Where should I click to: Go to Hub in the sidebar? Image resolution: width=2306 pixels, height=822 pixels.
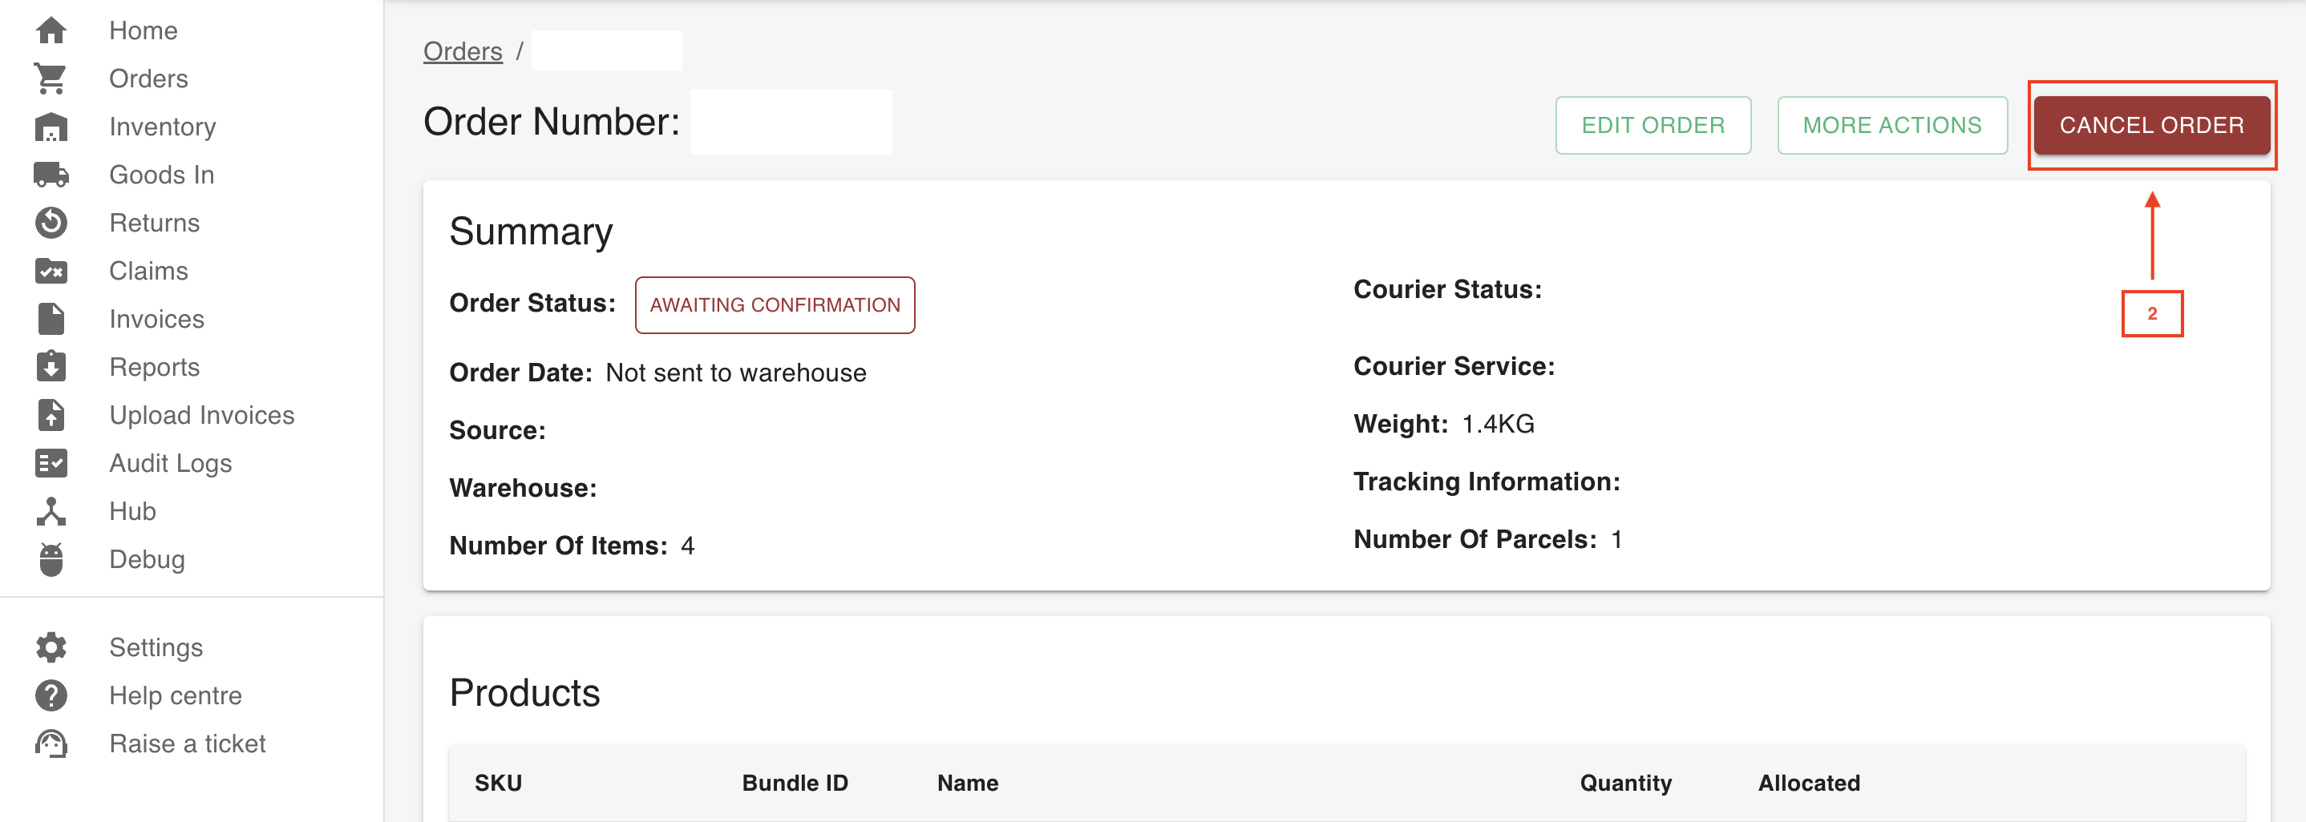coord(132,512)
